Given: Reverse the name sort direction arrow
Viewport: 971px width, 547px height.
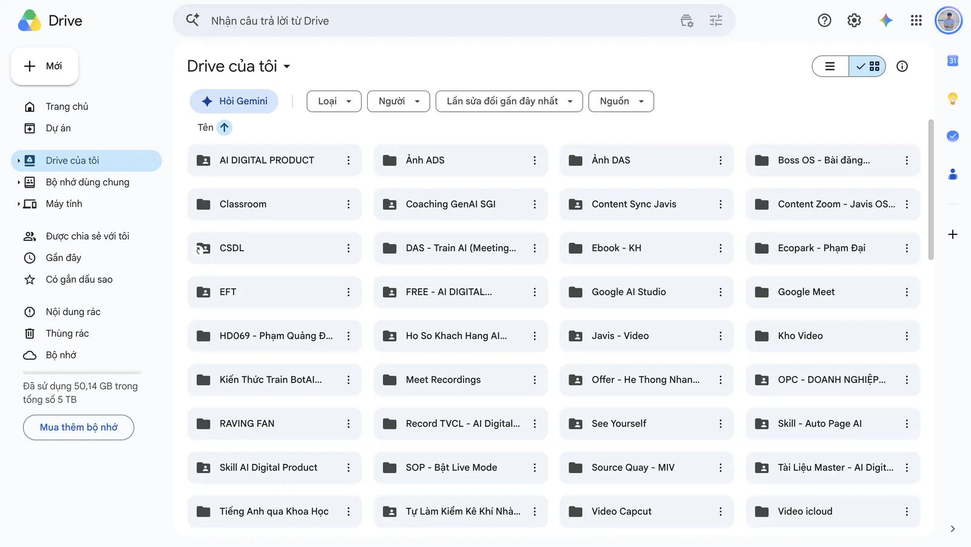Looking at the screenshot, I should point(225,127).
